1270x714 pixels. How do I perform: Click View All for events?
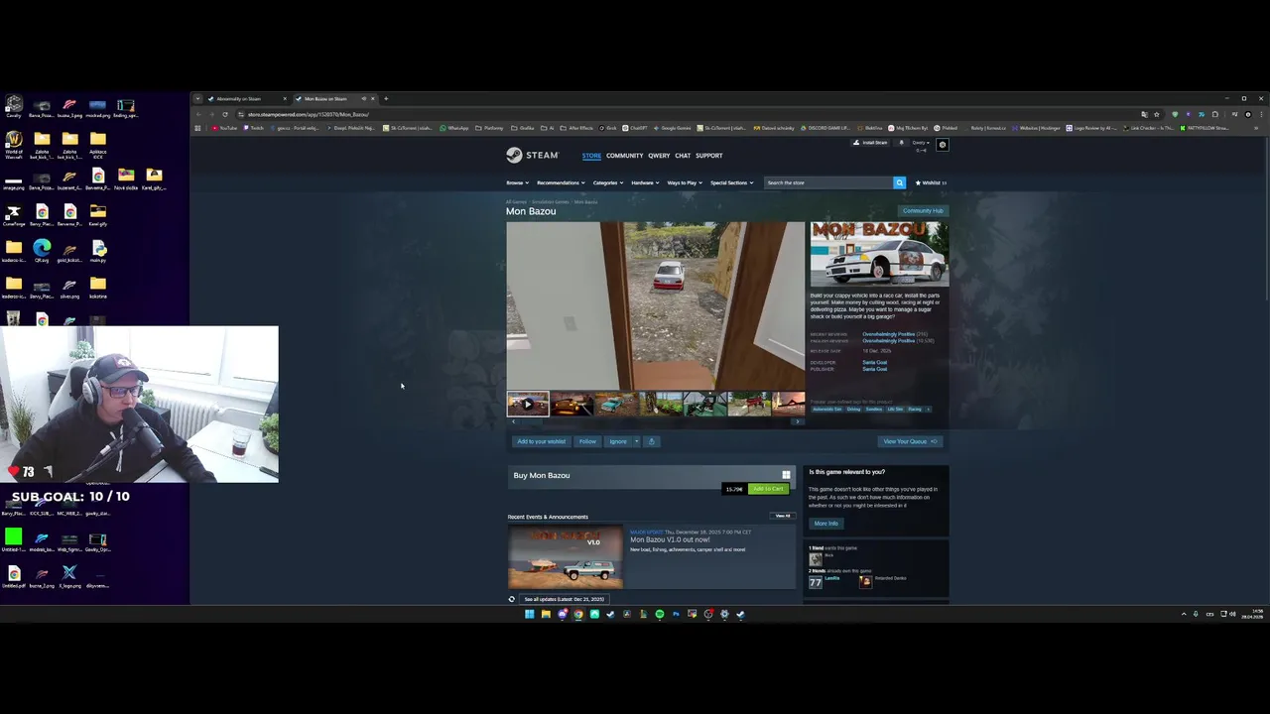click(x=783, y=516)
